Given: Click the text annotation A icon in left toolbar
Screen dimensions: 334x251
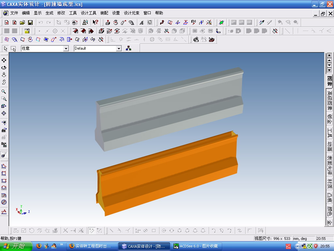Looking at the screenshot, I should (x=4, y=211).
